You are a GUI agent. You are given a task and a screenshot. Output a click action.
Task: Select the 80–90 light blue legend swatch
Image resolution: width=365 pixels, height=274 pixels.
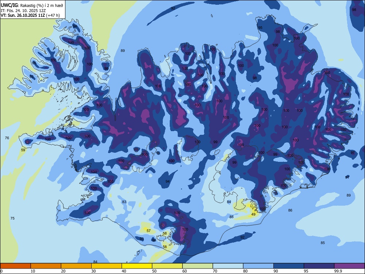(x=258, y=266)
